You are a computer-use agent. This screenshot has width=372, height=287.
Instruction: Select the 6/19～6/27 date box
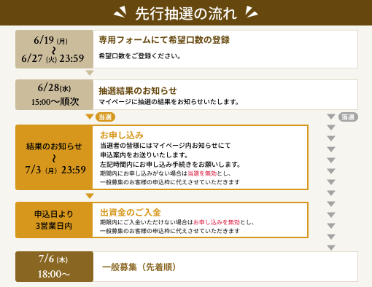pos(54,50)
